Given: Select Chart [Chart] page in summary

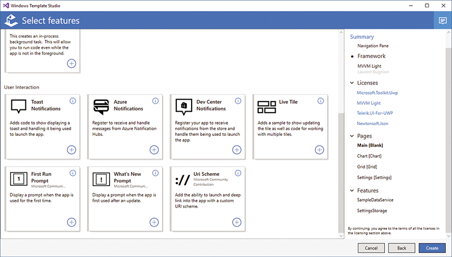Looking at the screenshot, I should click(x=370, y=156).
